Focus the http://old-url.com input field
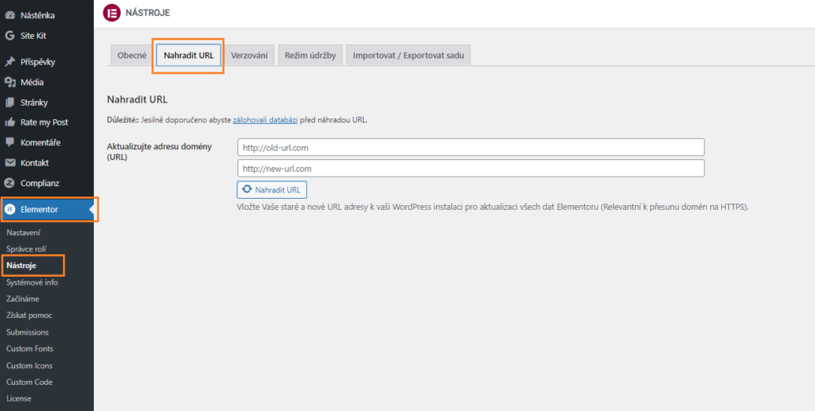This screenshot has width=815, height=411. pyautogui.click(x=471, y=147)
